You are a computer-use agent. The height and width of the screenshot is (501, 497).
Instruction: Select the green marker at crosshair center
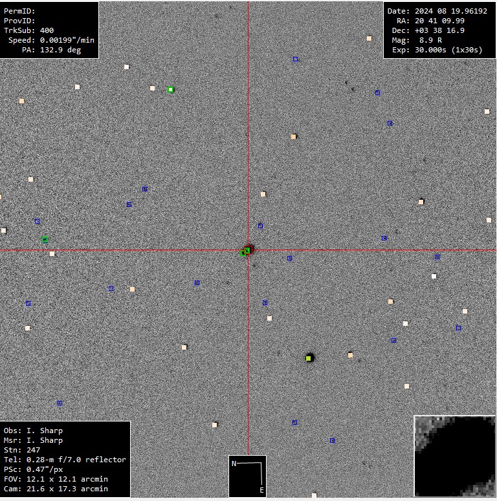click(247, 251)
